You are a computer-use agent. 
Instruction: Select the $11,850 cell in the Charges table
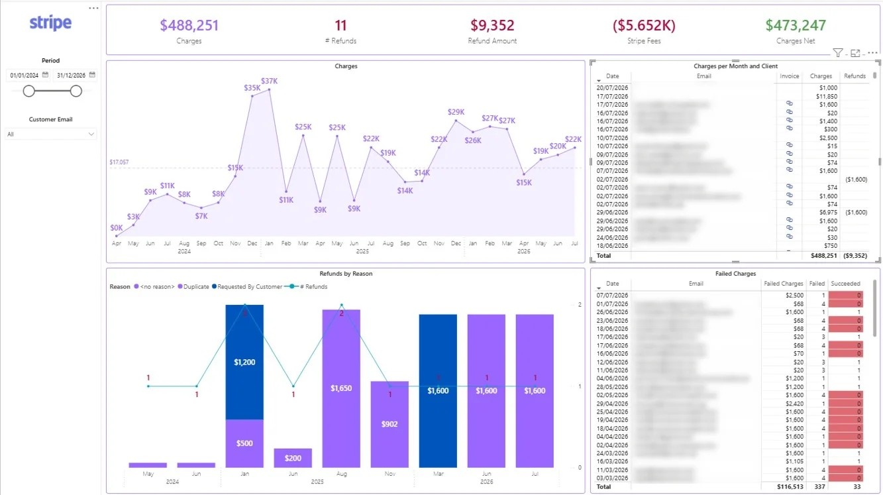coord(827,96)
